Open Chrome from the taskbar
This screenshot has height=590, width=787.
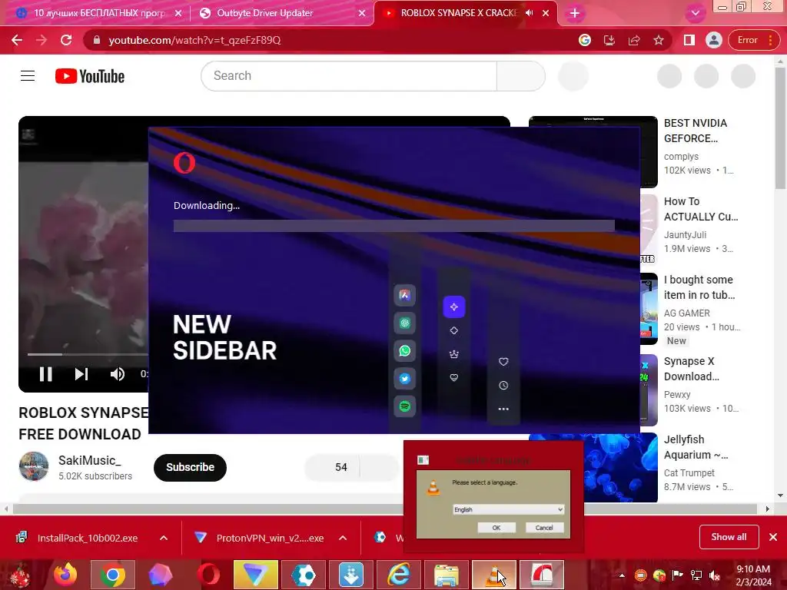(113, 575)
